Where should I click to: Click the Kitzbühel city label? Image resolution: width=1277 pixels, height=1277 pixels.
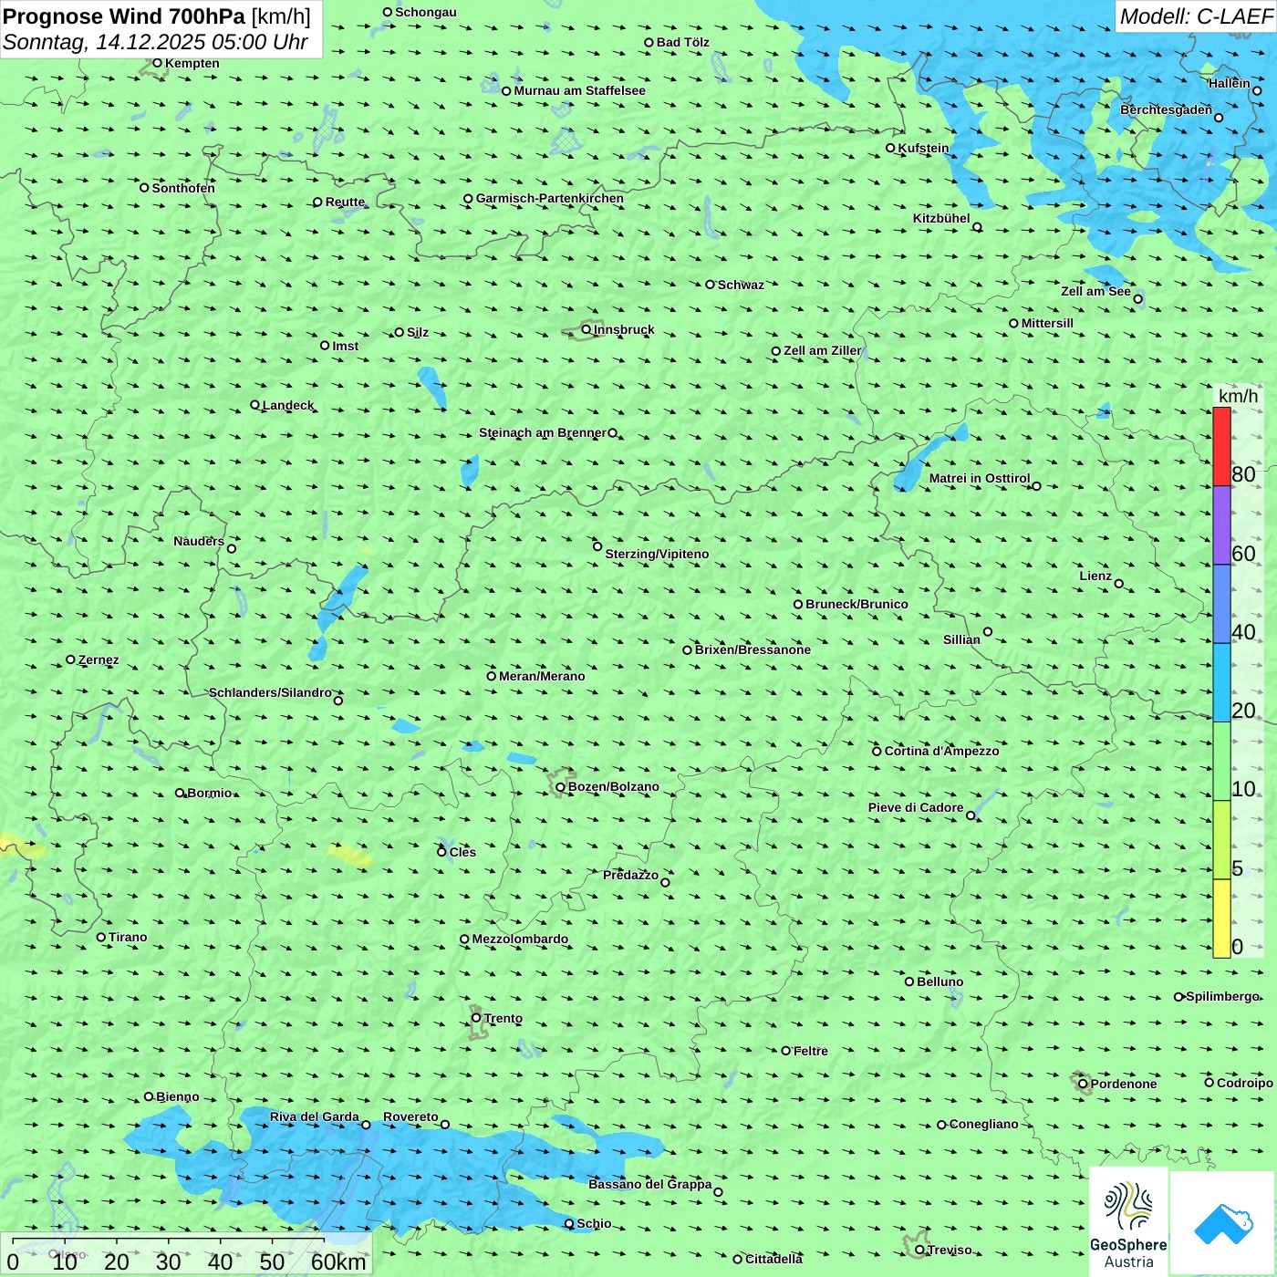coord(941,218)
